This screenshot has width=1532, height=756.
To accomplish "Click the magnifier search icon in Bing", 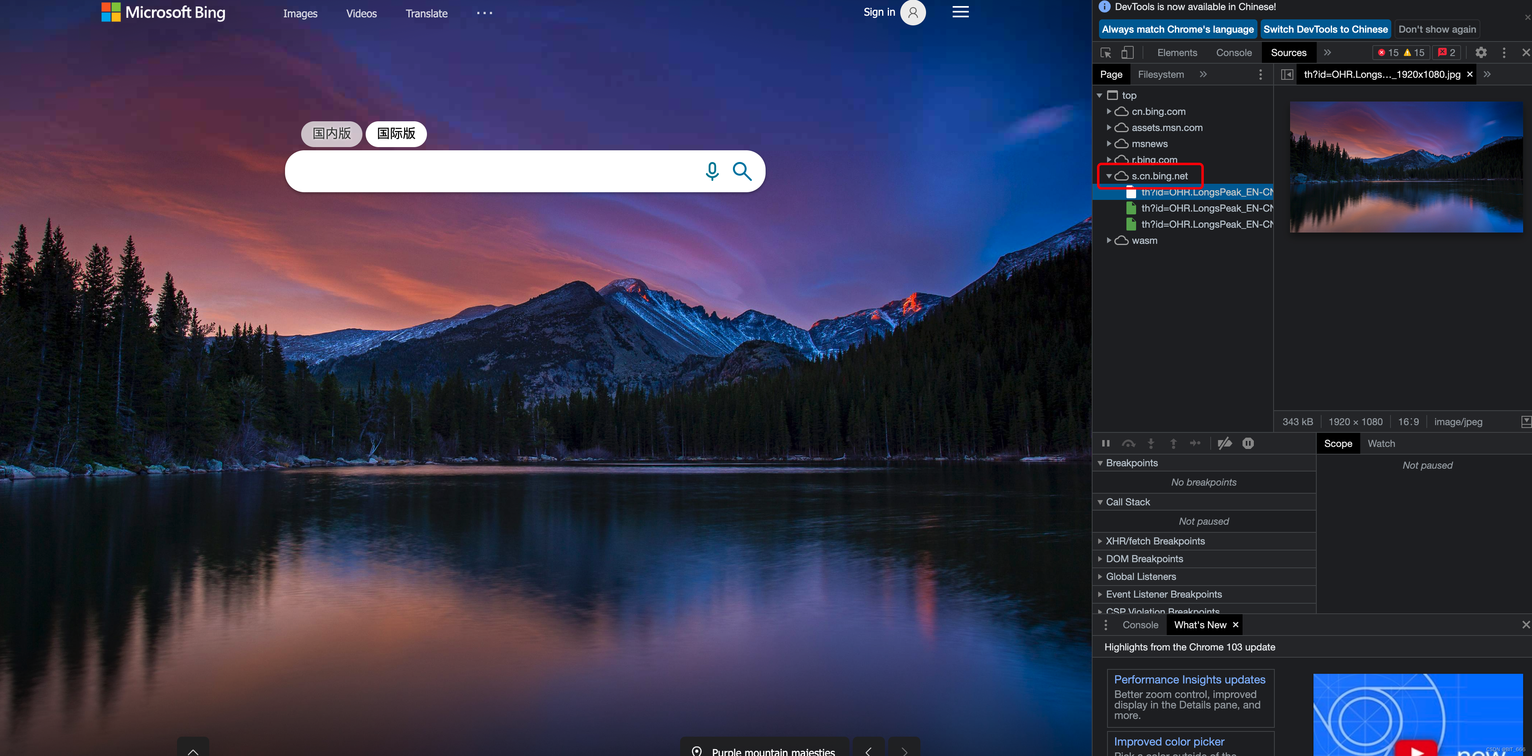I will 742,171.
